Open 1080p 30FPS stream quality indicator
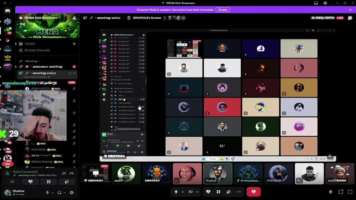Screen dimensions: 356x200 click(323, 18)
